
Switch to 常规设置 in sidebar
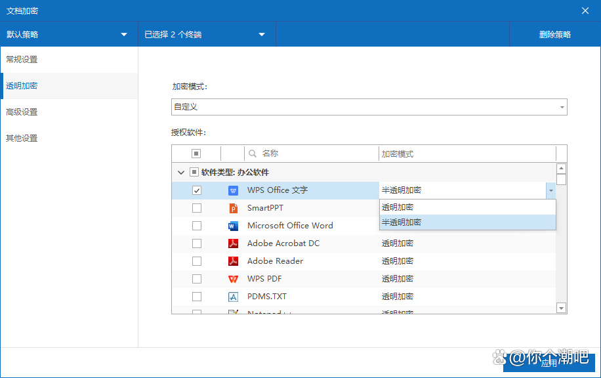(x=22, y=60)
